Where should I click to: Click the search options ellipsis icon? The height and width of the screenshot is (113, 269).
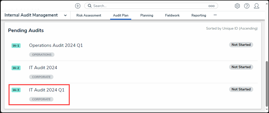coord(211,6)
